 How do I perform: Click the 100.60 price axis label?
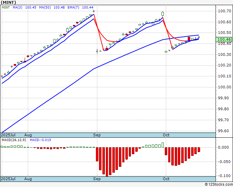[224, 22]
